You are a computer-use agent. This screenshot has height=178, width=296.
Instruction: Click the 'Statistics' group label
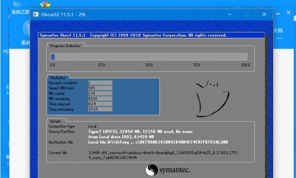(58, 78)
